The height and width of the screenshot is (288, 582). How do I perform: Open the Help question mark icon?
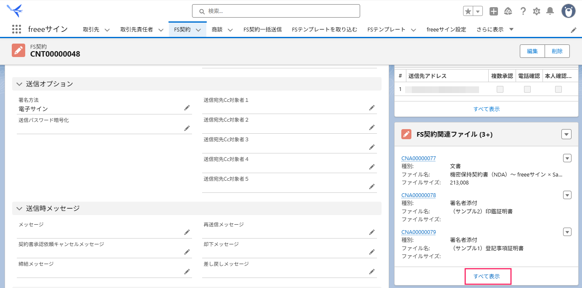(523, 11)
